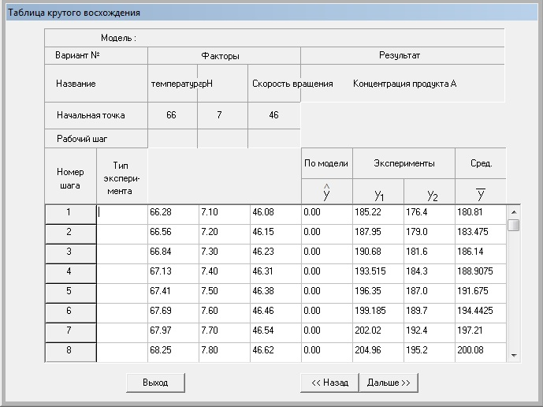Viewport: 543px width, 407px height.
Task: Click the cell with value 67.69
Action: (x=173, y=313)
